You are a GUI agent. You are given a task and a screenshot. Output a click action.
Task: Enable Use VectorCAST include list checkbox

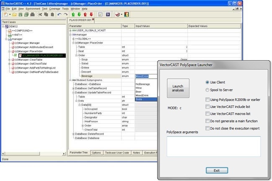point(207,107)
